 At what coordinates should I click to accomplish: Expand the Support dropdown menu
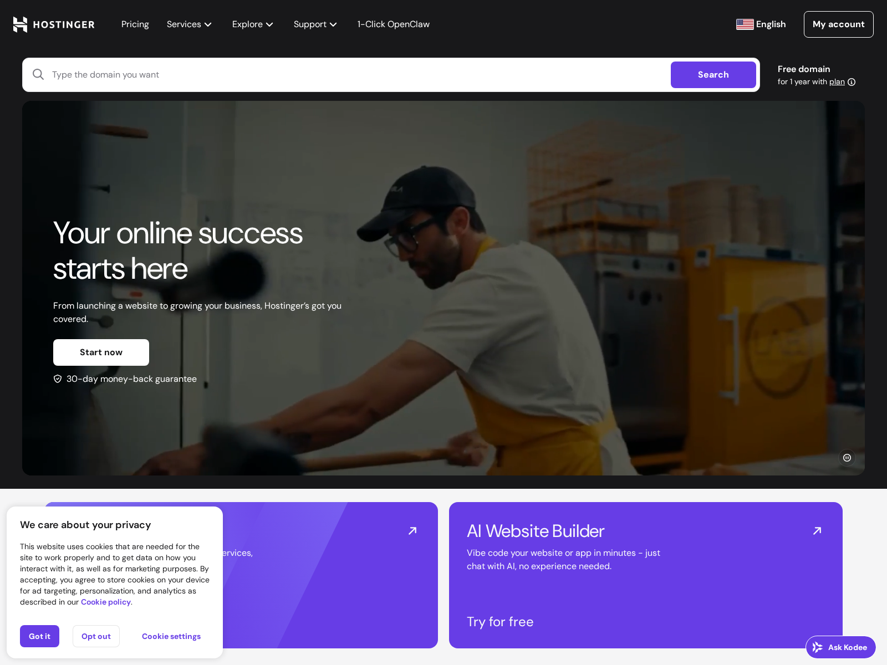(315, 24)
